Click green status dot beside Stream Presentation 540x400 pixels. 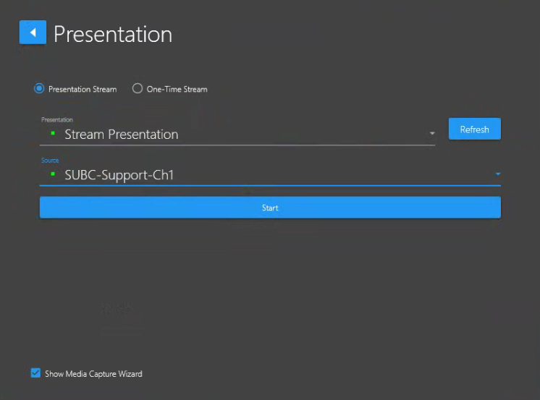click(x=53, y=134)
